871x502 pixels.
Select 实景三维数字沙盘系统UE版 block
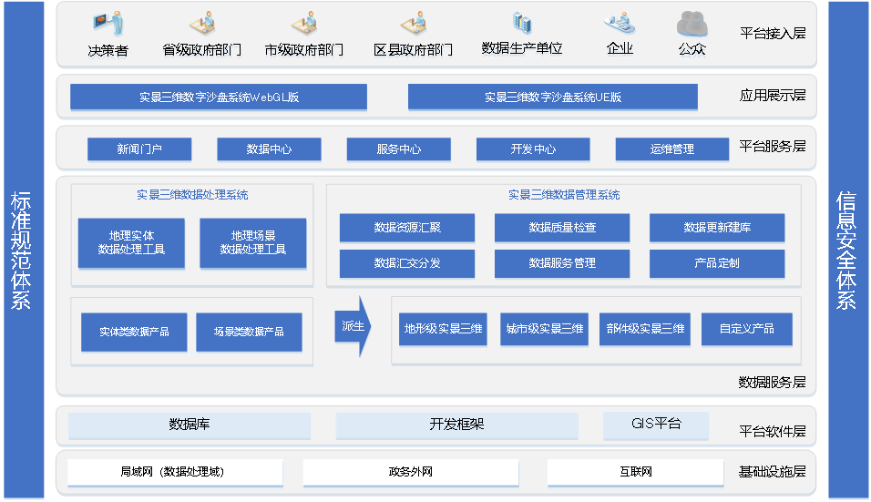553,97
